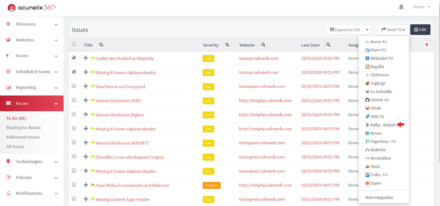Screen dimensions: 440x206
Task: Select GitHub -Fu integration
Action: pyautogui.click(x=377, y=100)
